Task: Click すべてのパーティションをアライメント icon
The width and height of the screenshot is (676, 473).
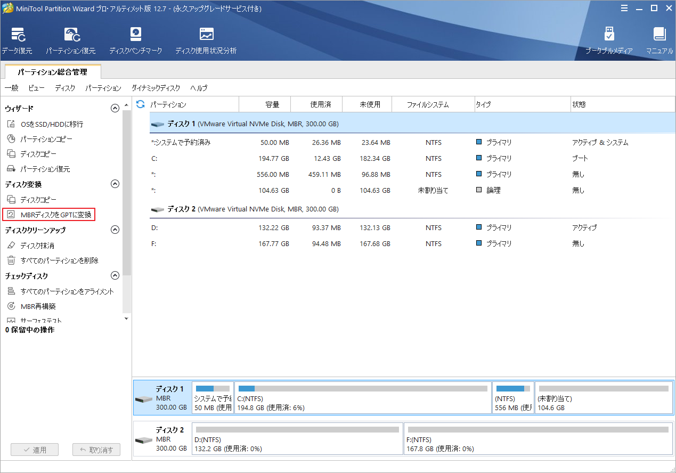Action: pyautogui.click(x=11, y=291)
